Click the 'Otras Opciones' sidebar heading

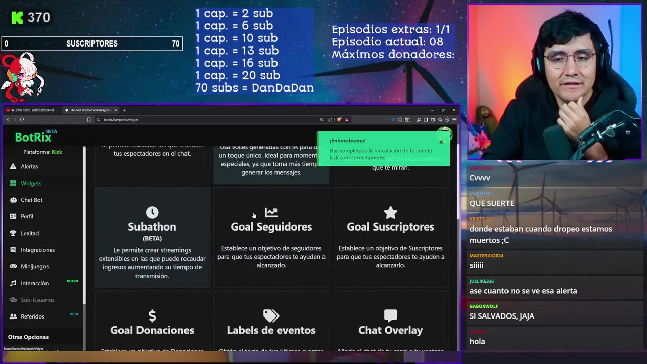28,337
